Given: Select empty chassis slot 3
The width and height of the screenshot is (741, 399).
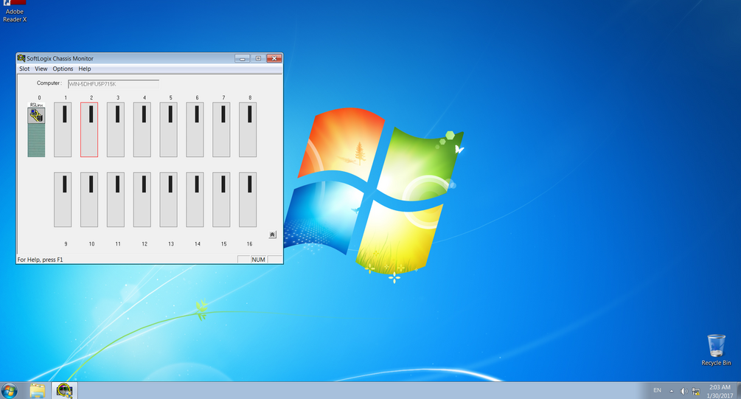Looking at the screenshot, I should point(116,130).
